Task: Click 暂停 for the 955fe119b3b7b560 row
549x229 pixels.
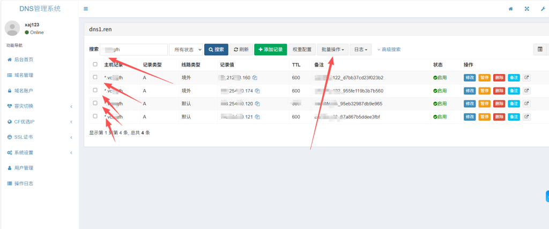Action: [485, 91]
